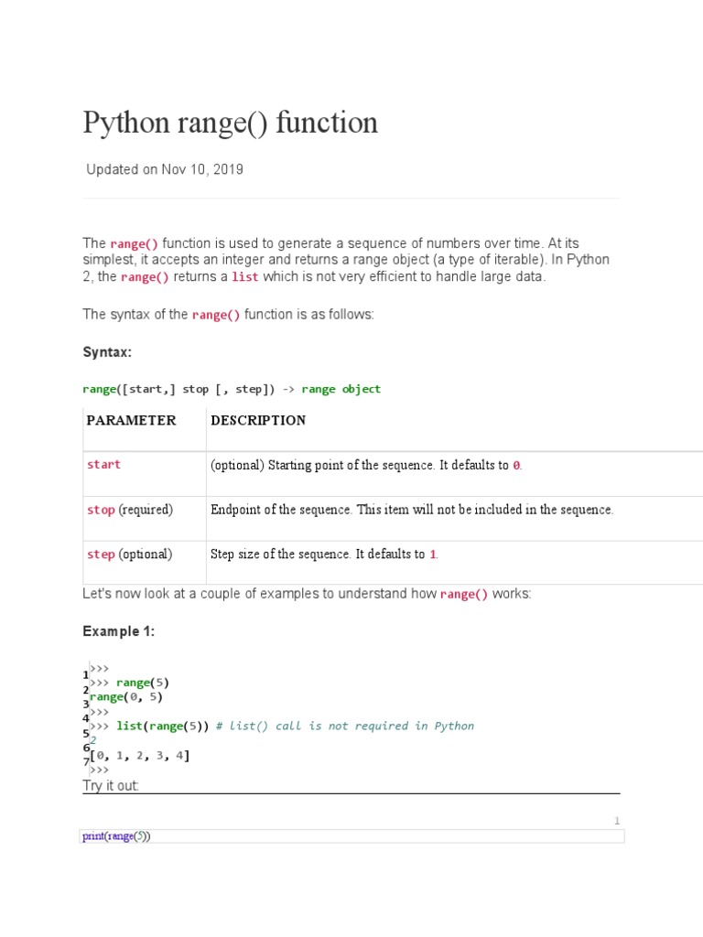Click the starting point description text
Viewport: 703px width, 937px height.
pos(366,465)
